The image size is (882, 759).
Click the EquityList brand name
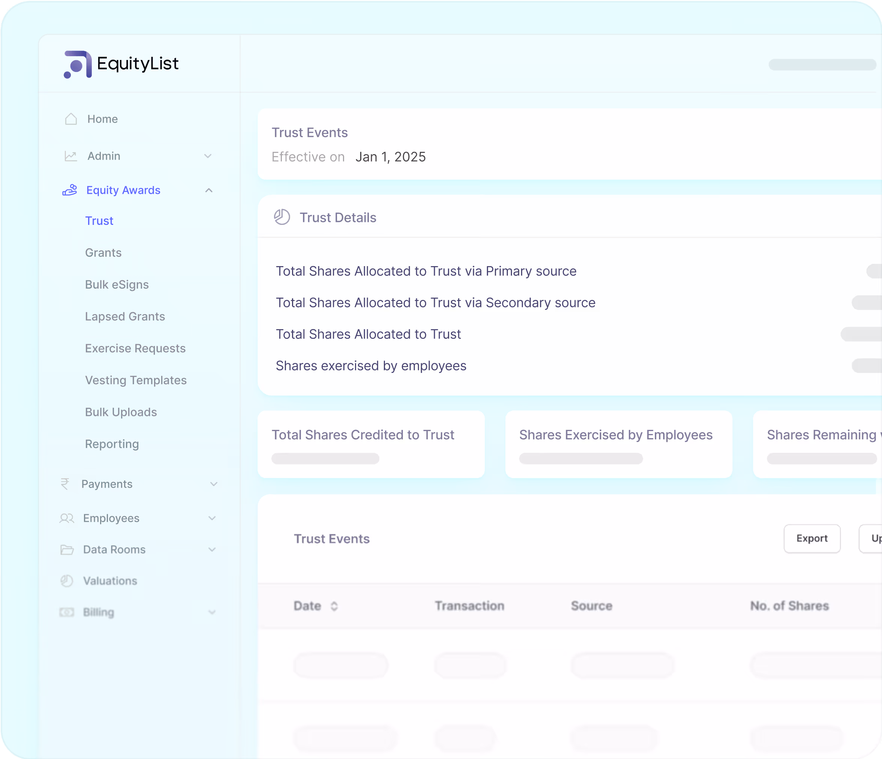tap(138, 64)
